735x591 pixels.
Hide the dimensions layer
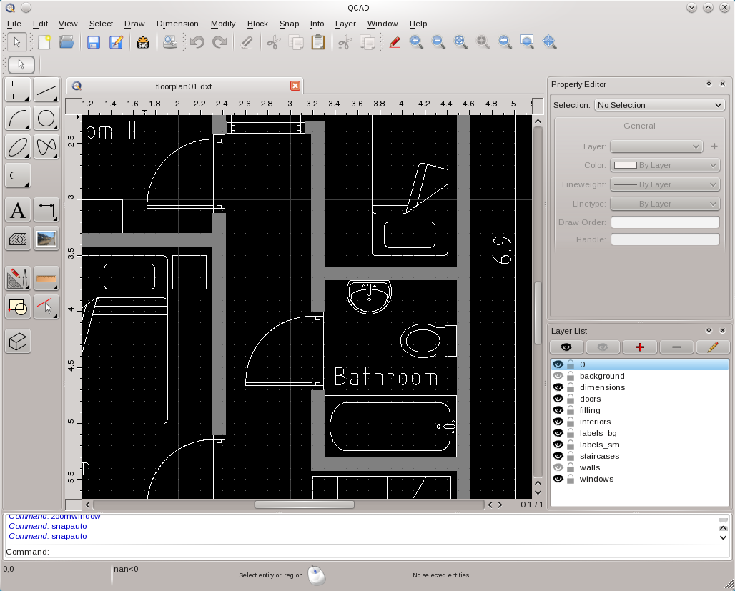(x=558, y=387)
